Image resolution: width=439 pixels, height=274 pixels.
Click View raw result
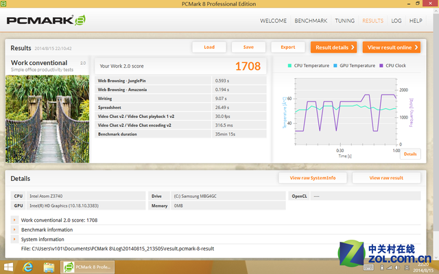coord(386,178)
